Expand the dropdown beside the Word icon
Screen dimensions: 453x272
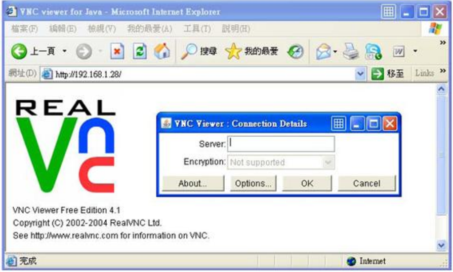point(415,51)
